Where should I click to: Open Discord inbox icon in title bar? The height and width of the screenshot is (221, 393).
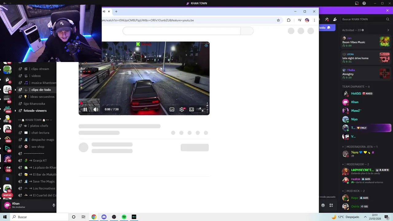(x=357, y=3)
